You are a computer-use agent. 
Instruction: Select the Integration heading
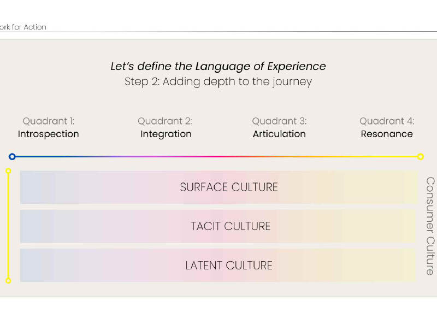pos(166,134)
